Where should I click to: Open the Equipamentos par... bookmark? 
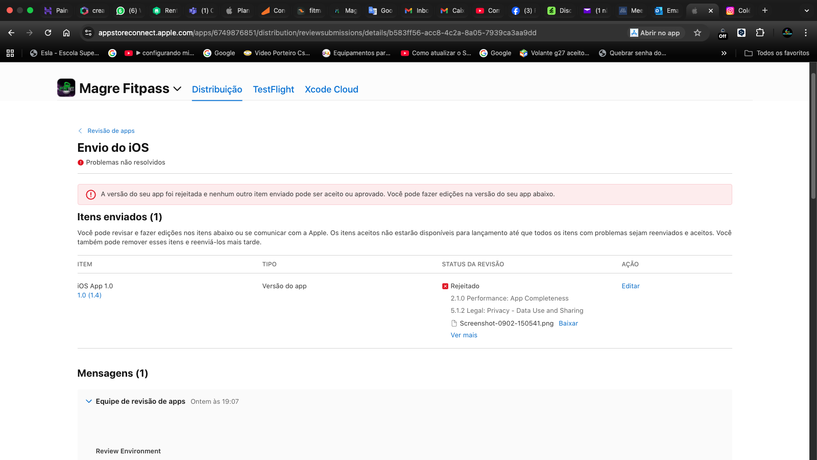[x=356, y=53]
